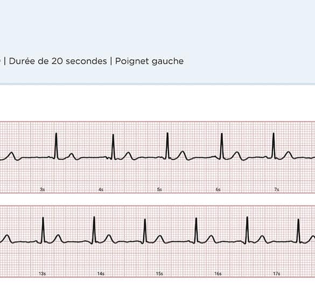Click the QRS spike just before 14s
The height and width of the screenshot is (292, 315).
pyautogui.click(x=94, y=230)
